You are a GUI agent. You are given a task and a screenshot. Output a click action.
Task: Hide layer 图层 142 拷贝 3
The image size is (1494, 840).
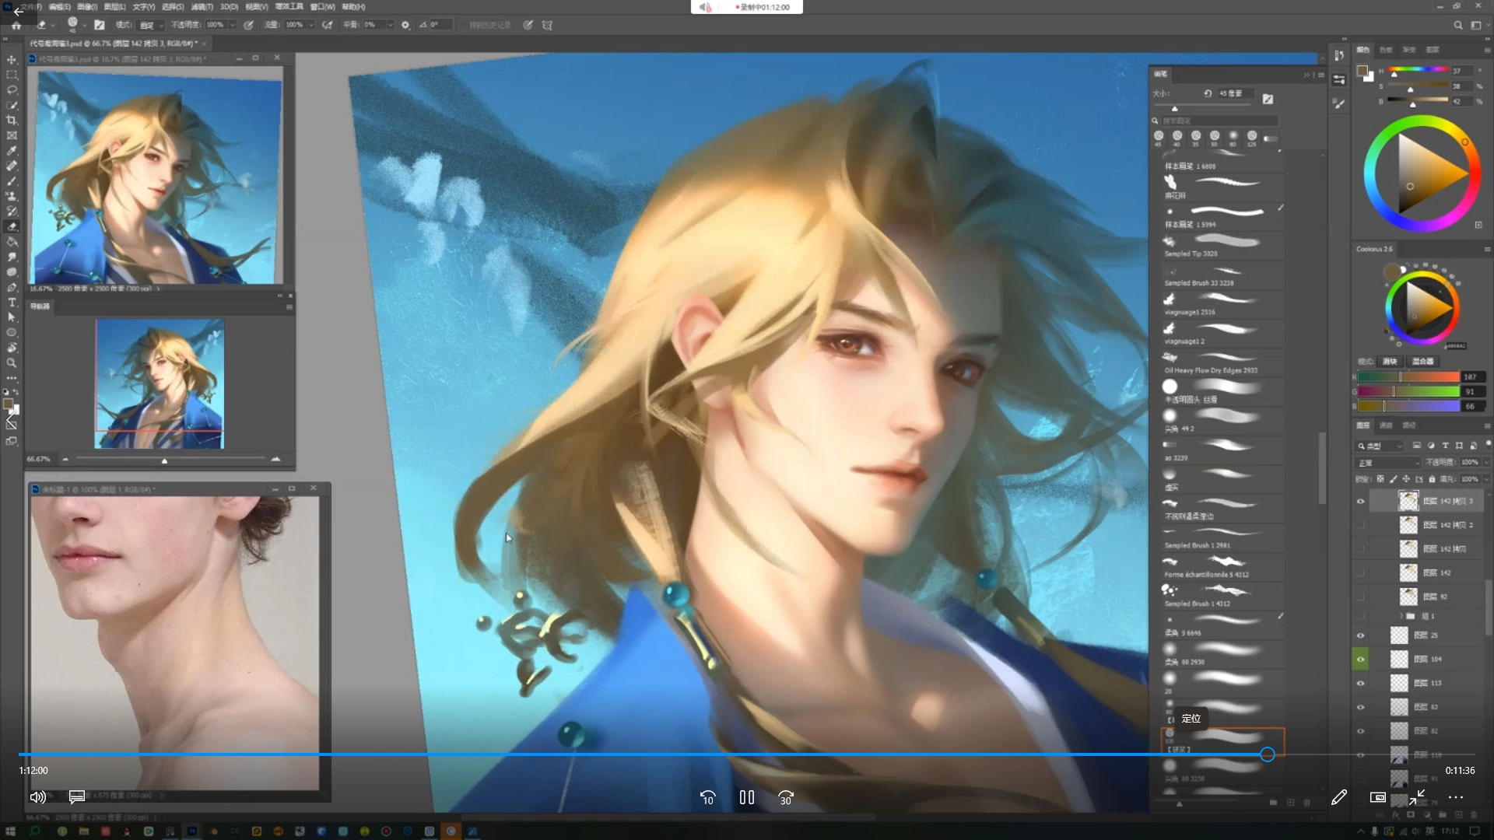(x=1360, y=502)
